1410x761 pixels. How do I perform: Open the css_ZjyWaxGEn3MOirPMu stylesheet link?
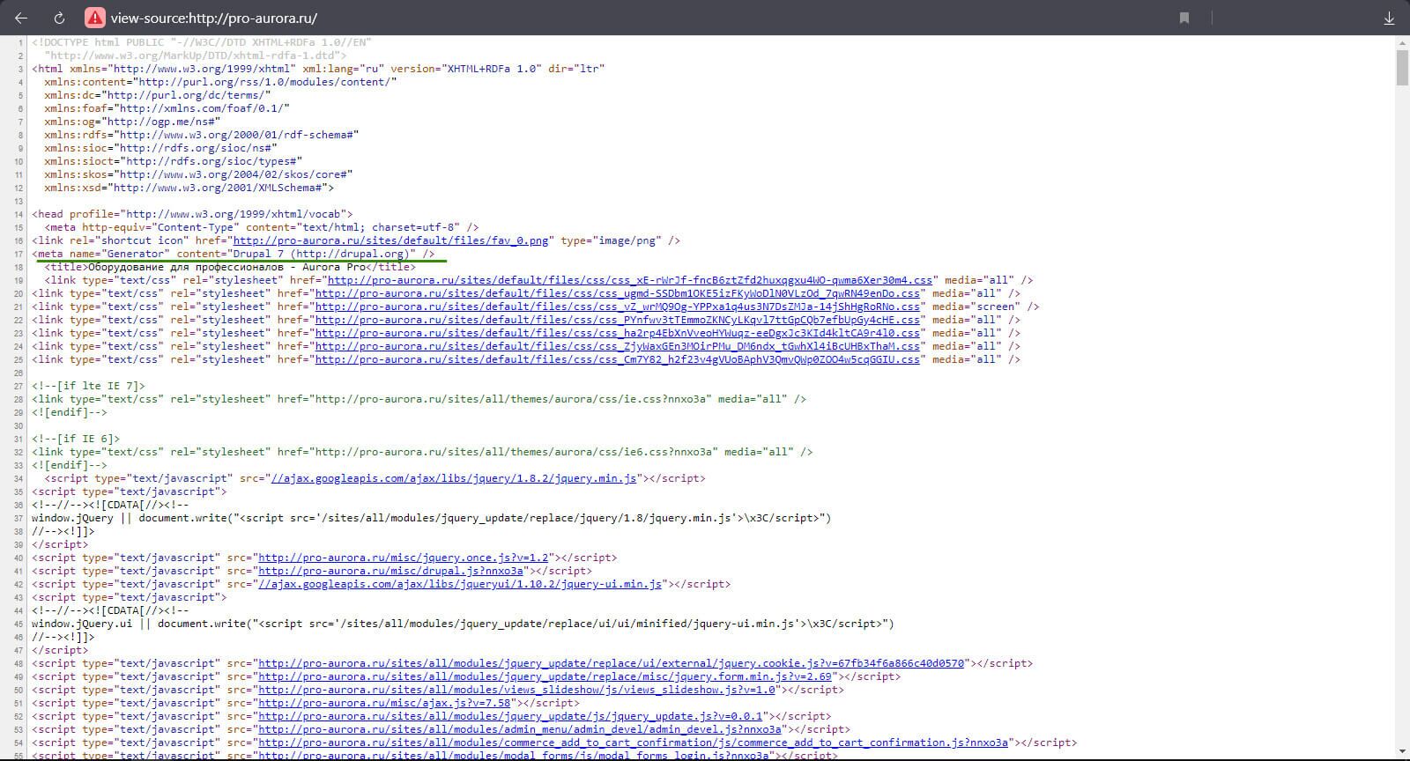[617, 346]
